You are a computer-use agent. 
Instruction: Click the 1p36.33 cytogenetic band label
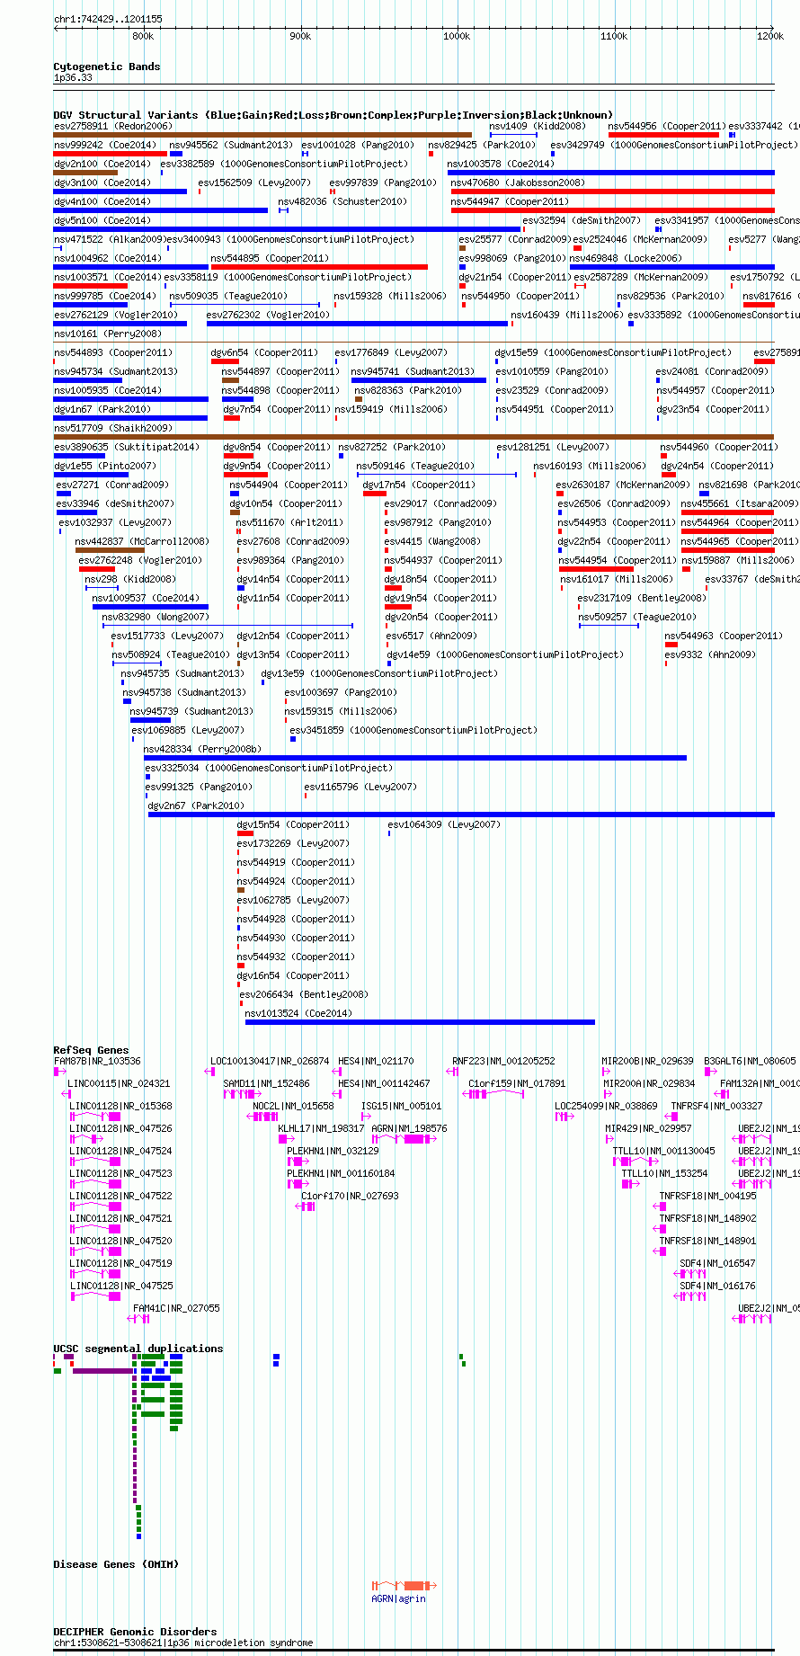point(73,77)
